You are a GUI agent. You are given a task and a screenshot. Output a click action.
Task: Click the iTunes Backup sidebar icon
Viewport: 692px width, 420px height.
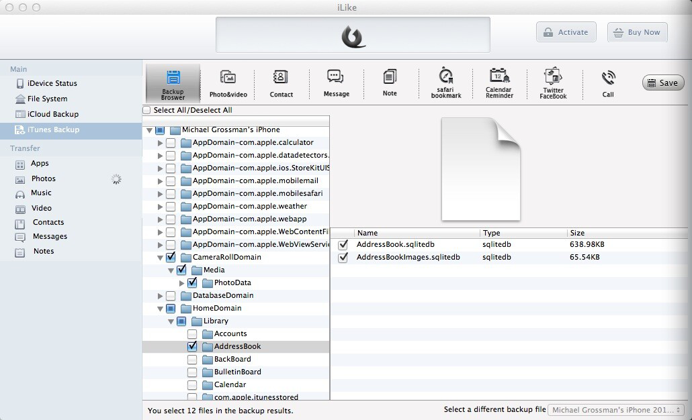click(20, 129)
